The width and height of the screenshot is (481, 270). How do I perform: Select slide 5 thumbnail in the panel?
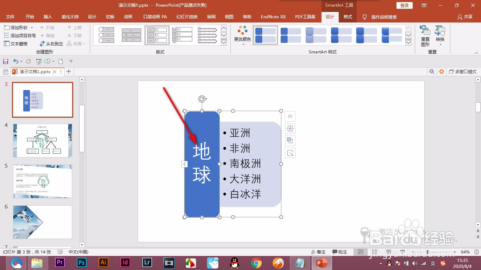coord(43,181)
